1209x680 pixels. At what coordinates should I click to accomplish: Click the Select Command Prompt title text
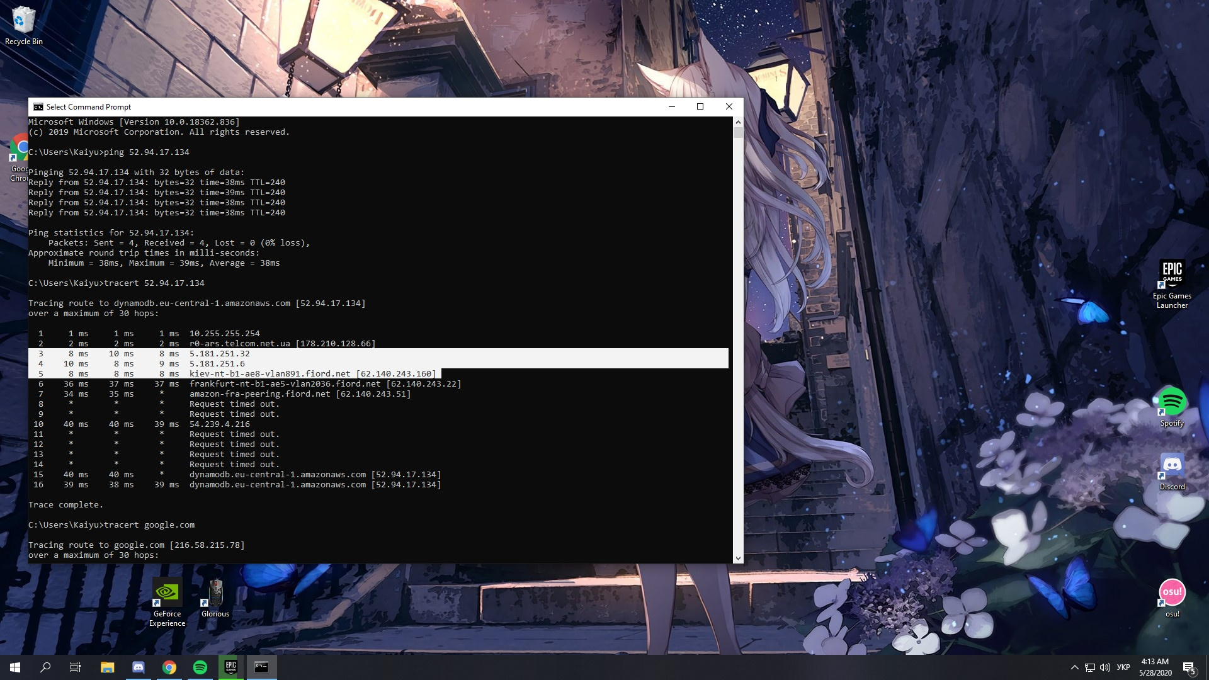click(89, 107)
